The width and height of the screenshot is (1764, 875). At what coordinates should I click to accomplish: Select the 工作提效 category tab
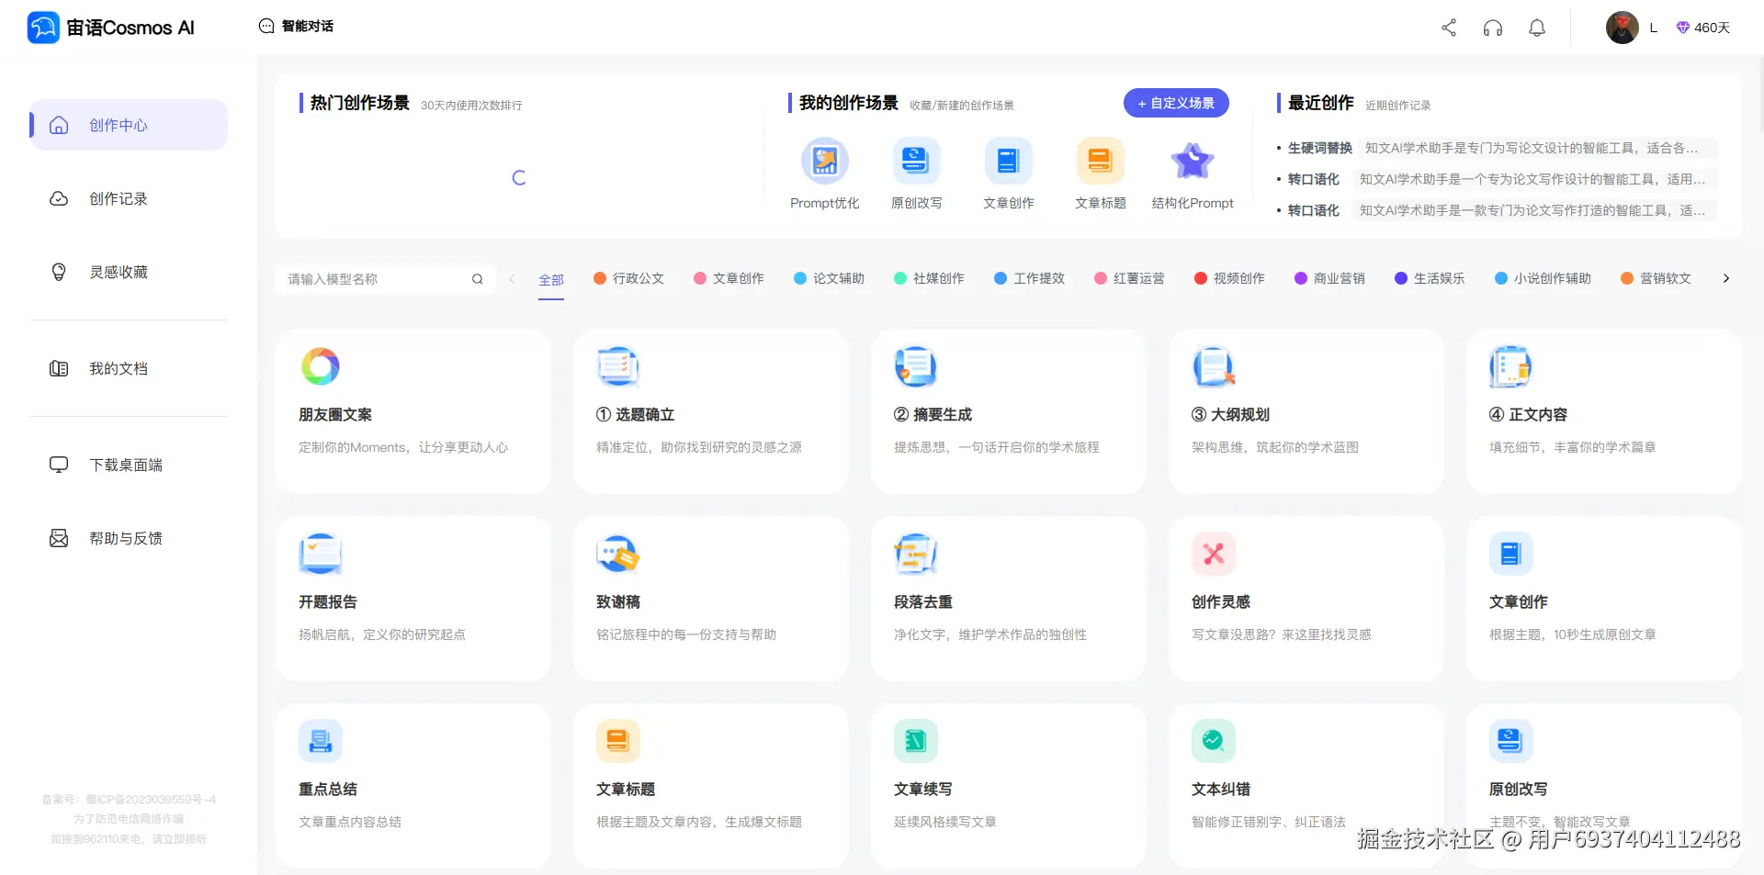tap(1030, 278)
